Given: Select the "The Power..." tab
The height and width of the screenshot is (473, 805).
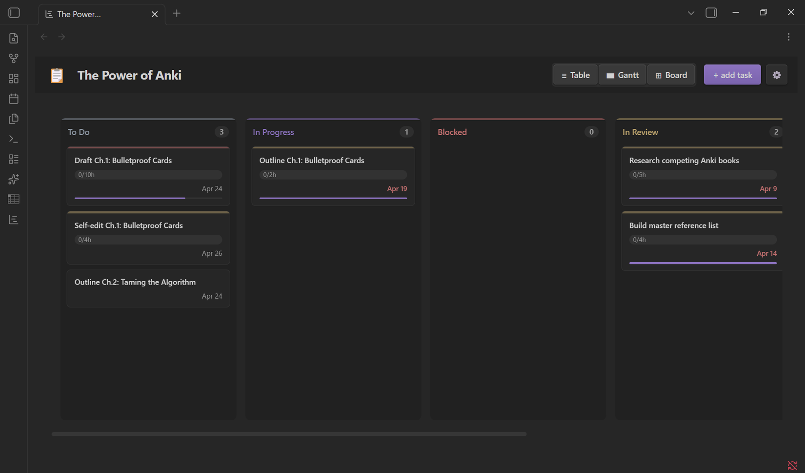Looking at the screenshot, I should [x=101, y=14].
